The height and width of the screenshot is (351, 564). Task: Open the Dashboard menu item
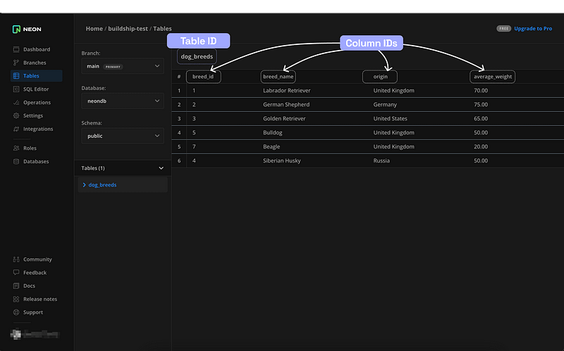click(37, 49)
